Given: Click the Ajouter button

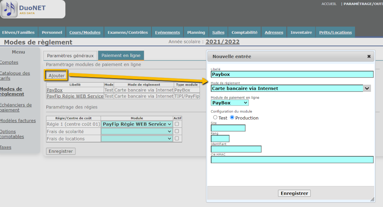Looking at the screenshot, I should click(56, 76).
